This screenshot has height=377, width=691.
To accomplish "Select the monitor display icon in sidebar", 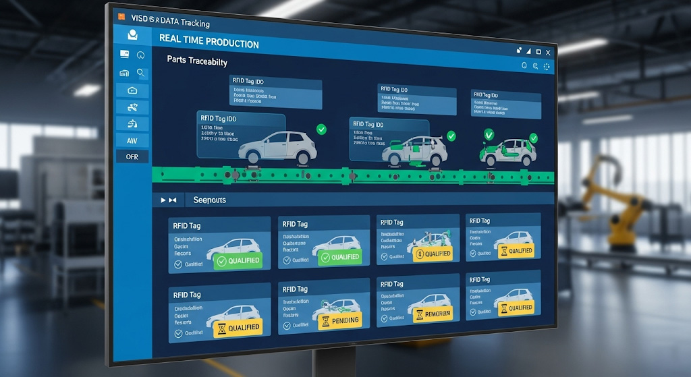I will [125, 54].
